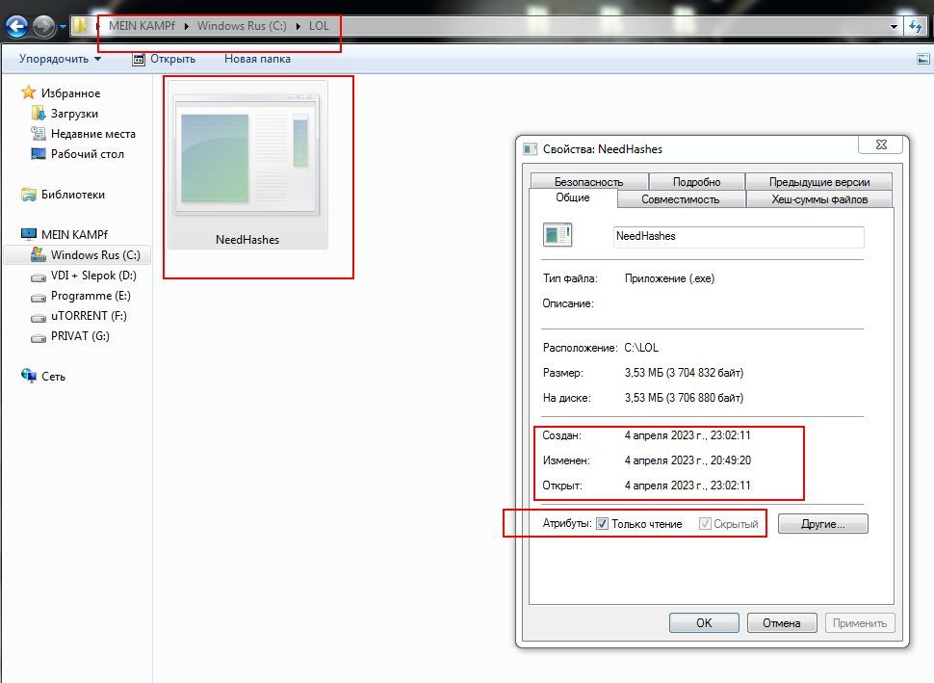Click the MEIN KAMPf computer icon in the sidebar
The height and width of the screenshot is (683, 934).
click(x=28, y=234)
